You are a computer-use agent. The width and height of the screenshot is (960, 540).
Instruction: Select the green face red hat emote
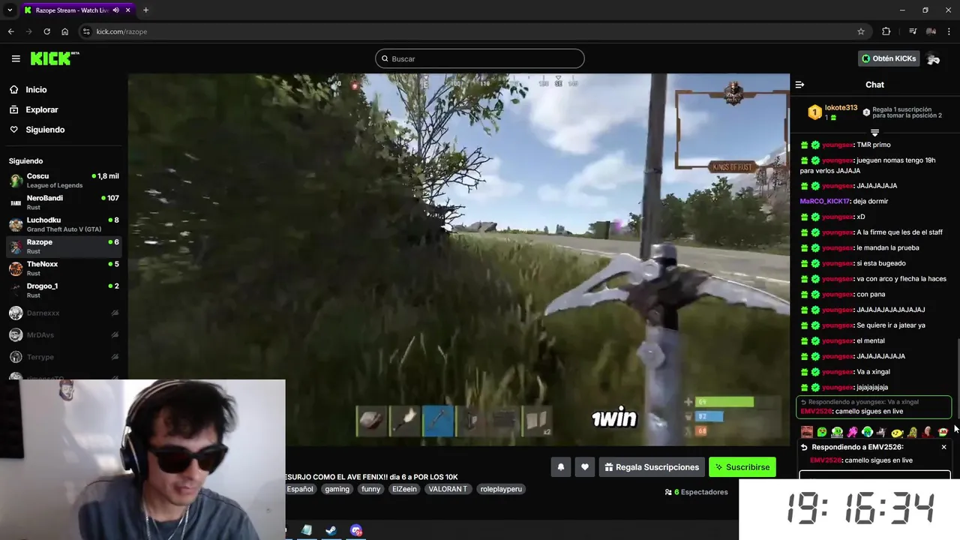pyautogui.click(x=942, y=432)
